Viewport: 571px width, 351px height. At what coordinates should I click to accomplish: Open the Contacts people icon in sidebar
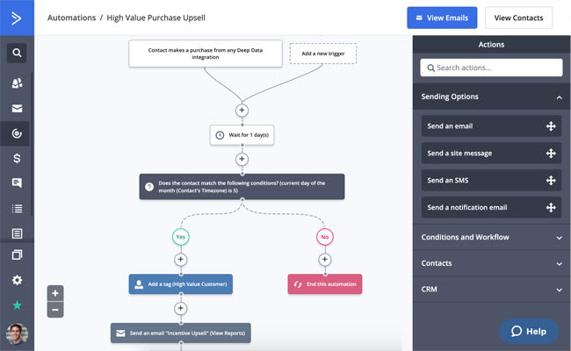tap(17, 83)
